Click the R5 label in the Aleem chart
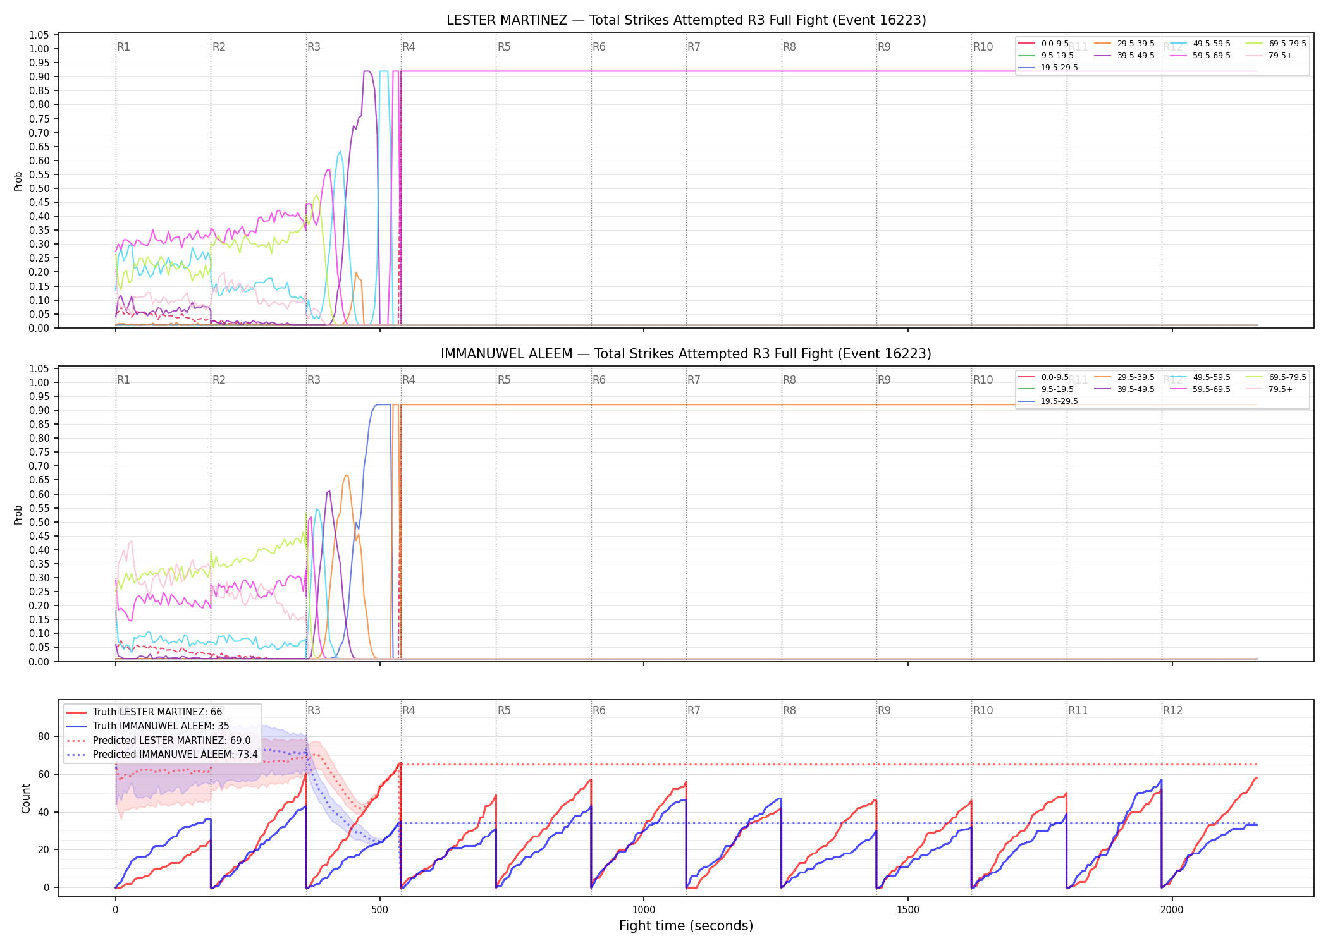Viewport: 1328px width, 948px height. point(504,380)
